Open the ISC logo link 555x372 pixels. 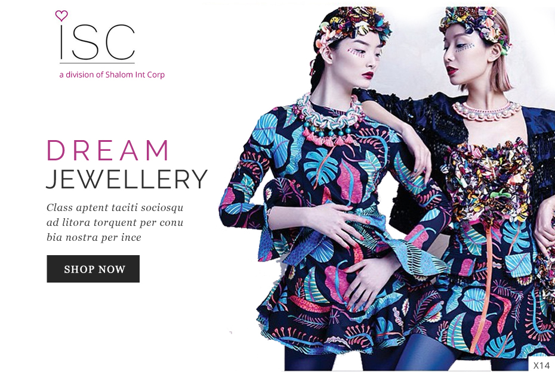click(97, 42)
